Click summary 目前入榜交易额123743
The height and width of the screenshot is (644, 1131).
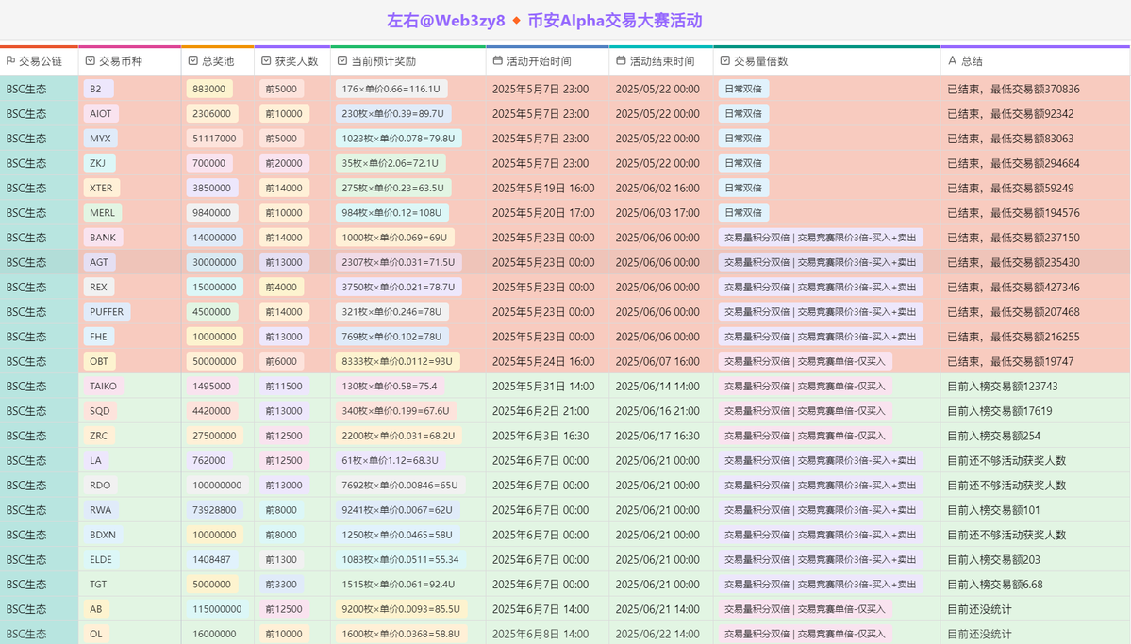(1003, 387)
